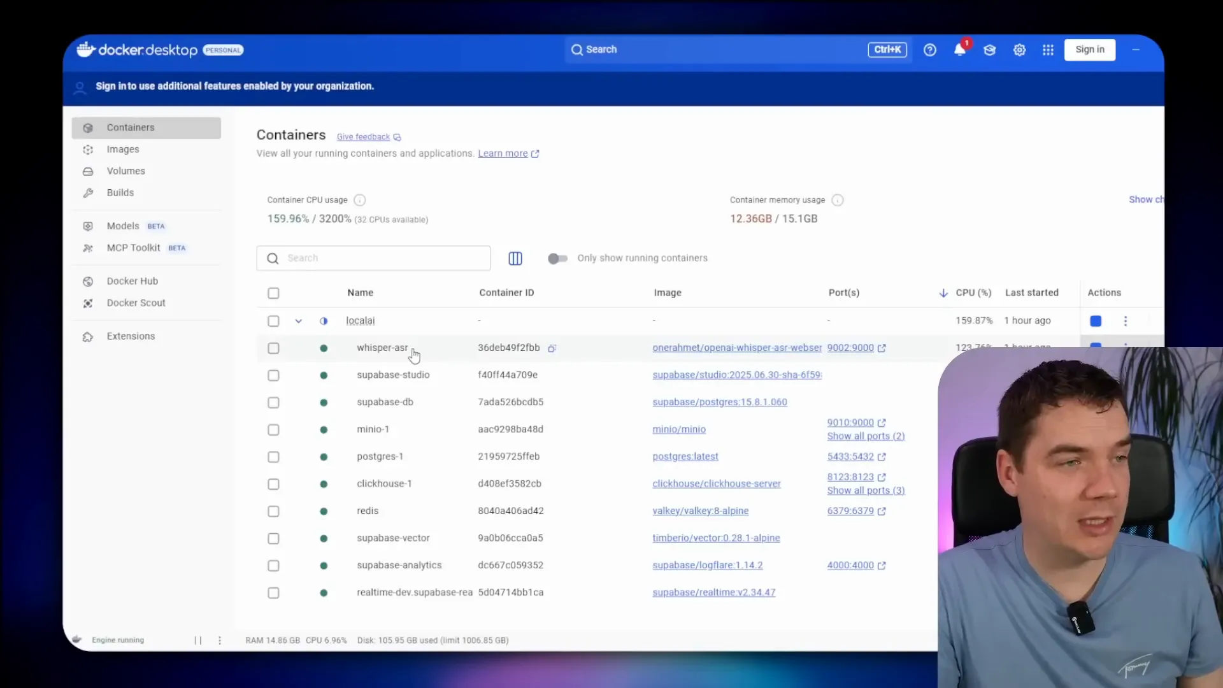Open the Learn more link
The height and width of the screenshot is (688, 1223).
pos(503,154)
